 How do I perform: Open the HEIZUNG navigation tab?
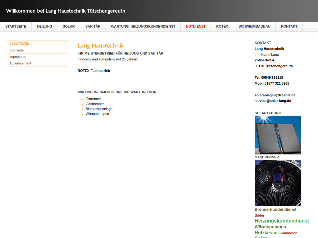pyautogui.click(x=44, y=26)
